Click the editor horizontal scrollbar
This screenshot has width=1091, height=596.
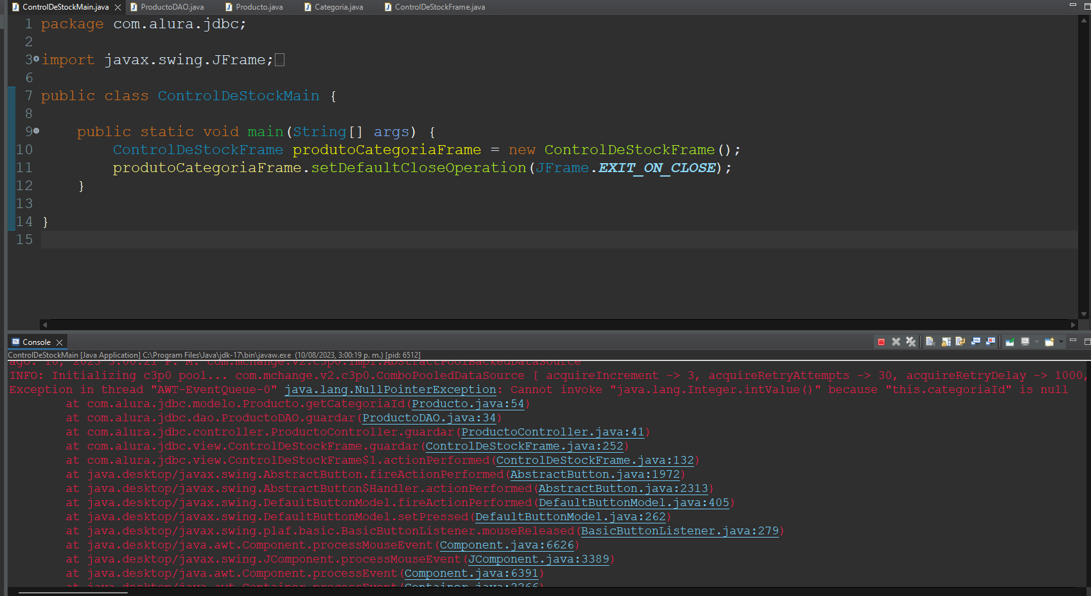coord(559,324)
